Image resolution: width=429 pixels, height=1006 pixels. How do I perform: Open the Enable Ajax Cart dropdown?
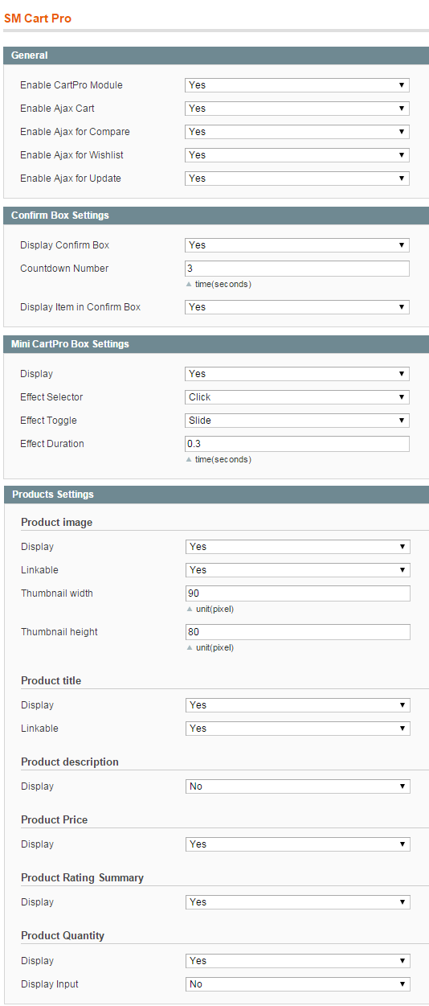[297, 109]
